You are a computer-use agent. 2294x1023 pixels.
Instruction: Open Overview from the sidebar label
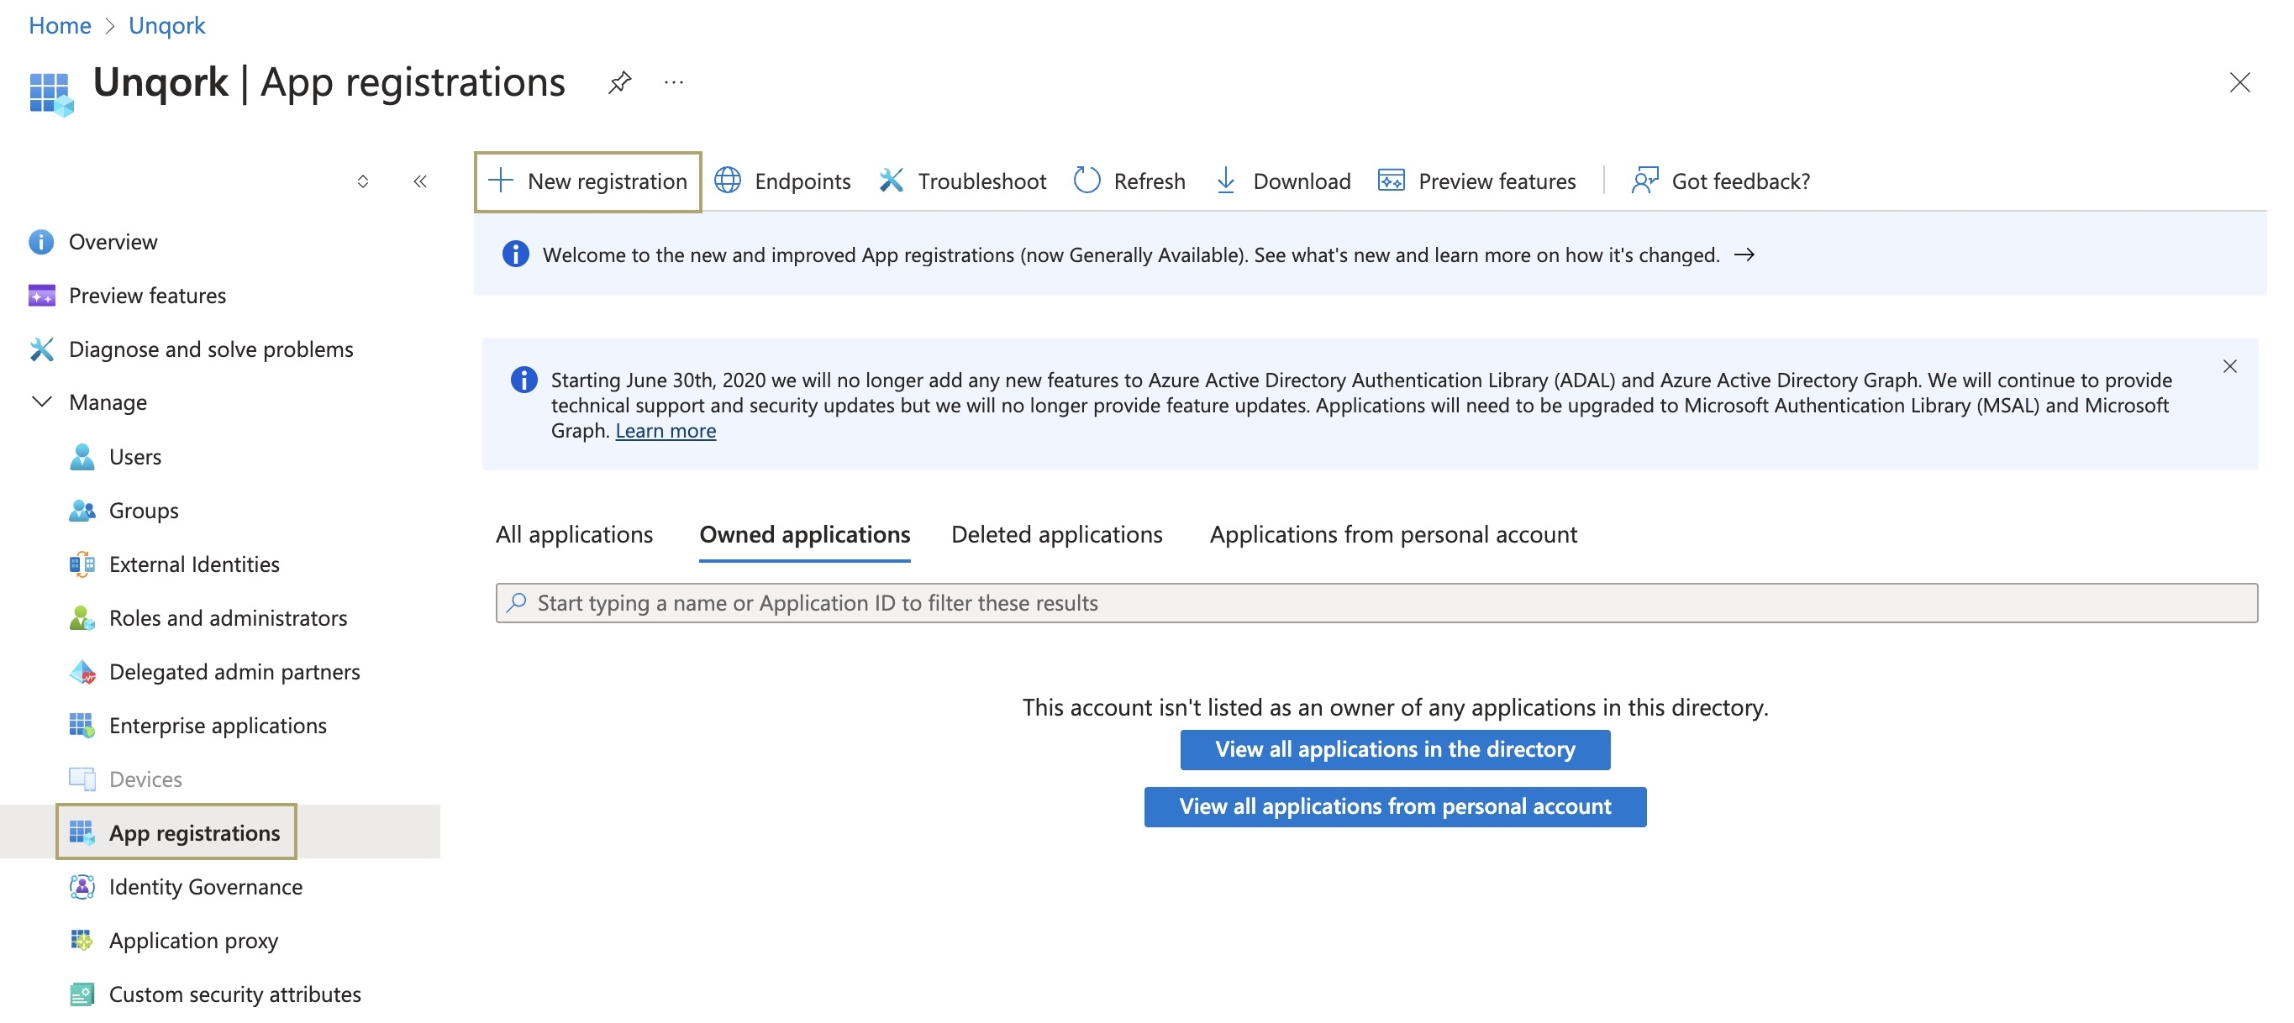point(113,242)
